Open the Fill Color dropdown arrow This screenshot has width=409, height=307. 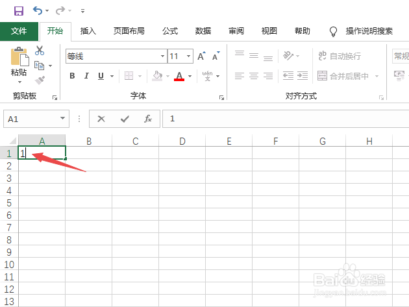pyautogui.click(x=167, y=76)
